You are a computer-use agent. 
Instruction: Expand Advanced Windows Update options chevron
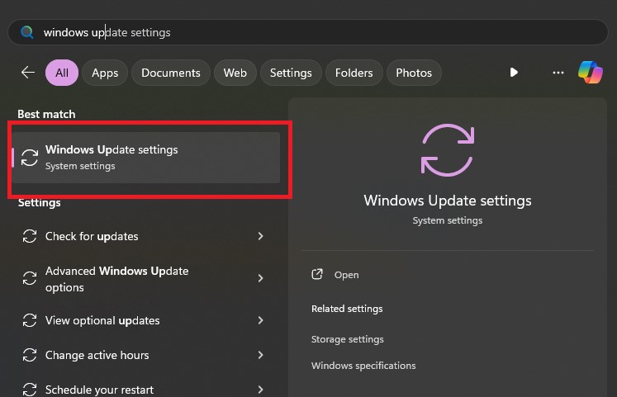point(260,278)
